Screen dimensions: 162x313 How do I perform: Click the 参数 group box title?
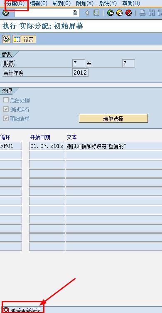(x=7, y=54)
